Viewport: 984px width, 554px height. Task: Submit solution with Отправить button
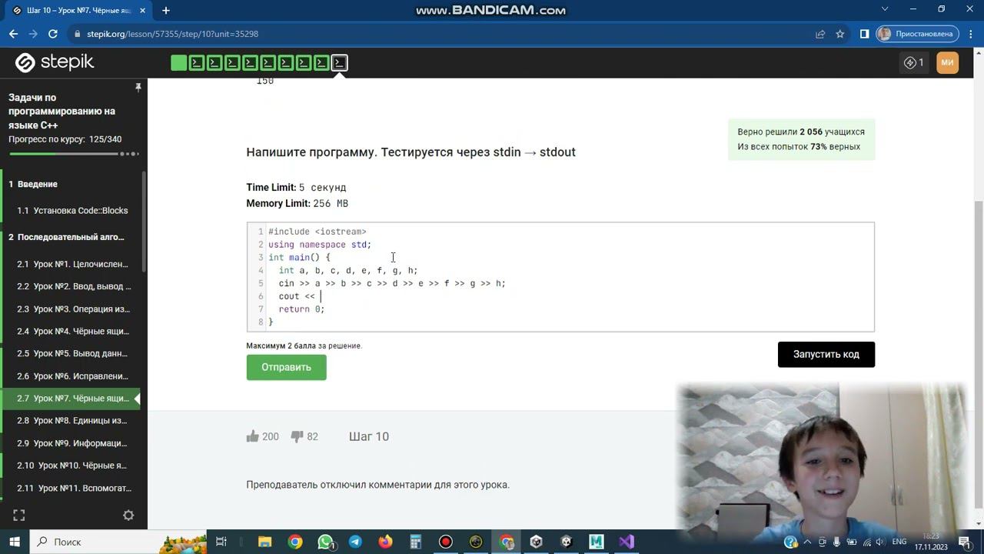(x=286, y=367)
